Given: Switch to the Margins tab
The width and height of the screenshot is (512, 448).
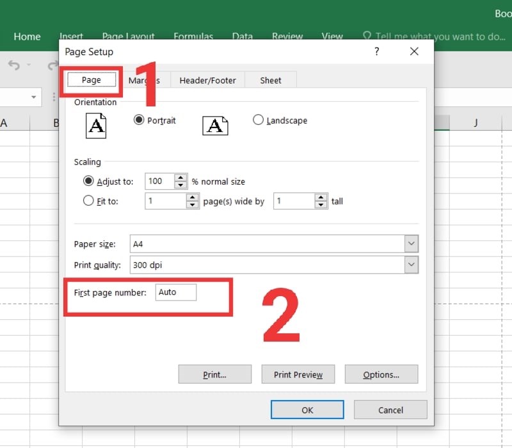Looking at the screenshot, I should pyautogui.click(x=145, y=80).
